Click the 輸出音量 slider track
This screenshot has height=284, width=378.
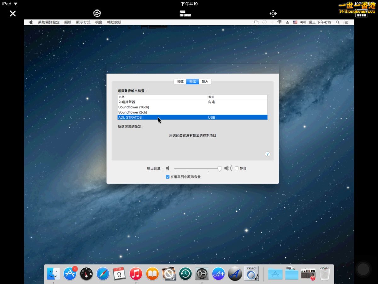(195, 169)
